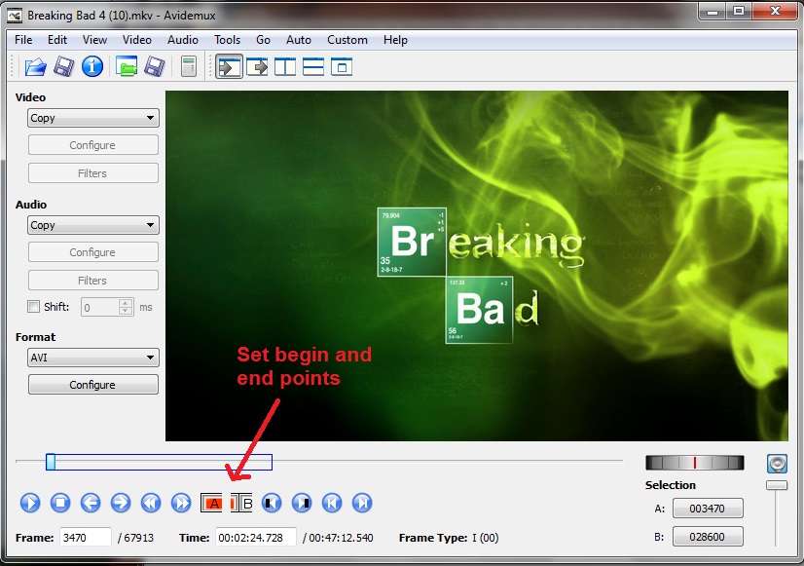Open the File menu
804x566 pixels.
pos(23,40)
